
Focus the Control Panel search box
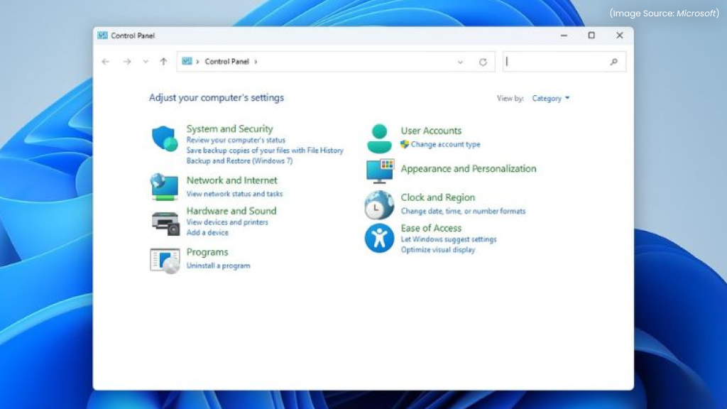[557, 62]
